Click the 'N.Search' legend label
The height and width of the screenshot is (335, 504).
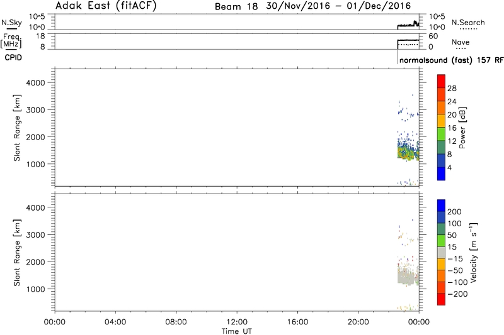468,23
